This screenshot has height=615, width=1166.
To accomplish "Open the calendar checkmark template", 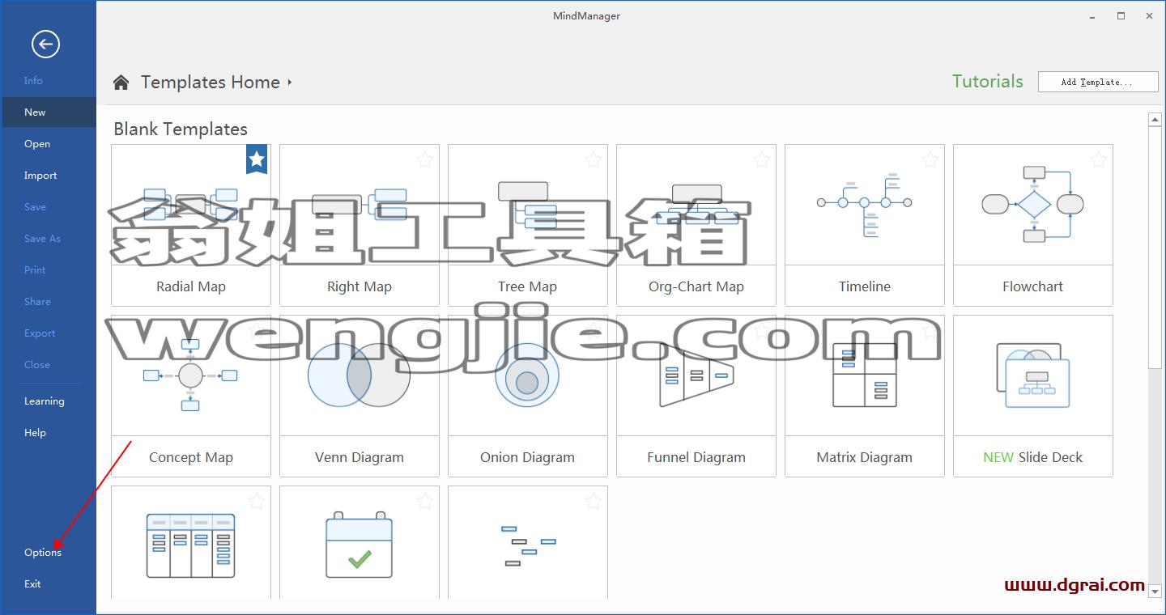I will point(360,544).
